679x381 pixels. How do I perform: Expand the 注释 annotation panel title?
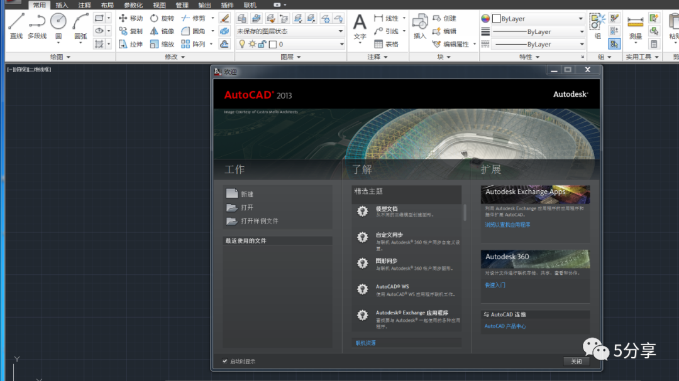(378, 56)
